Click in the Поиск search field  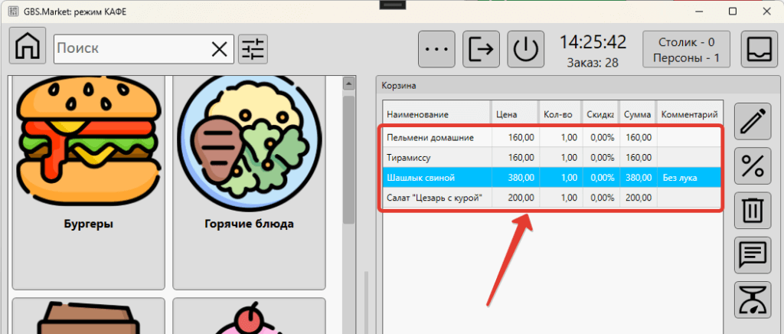pos(130,49)
